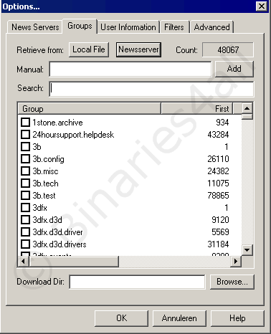Image resolution: width=271 pixels, height=334 pixels.
Task: Retrieve groups from Newsserver
Action: pos(138,49)
